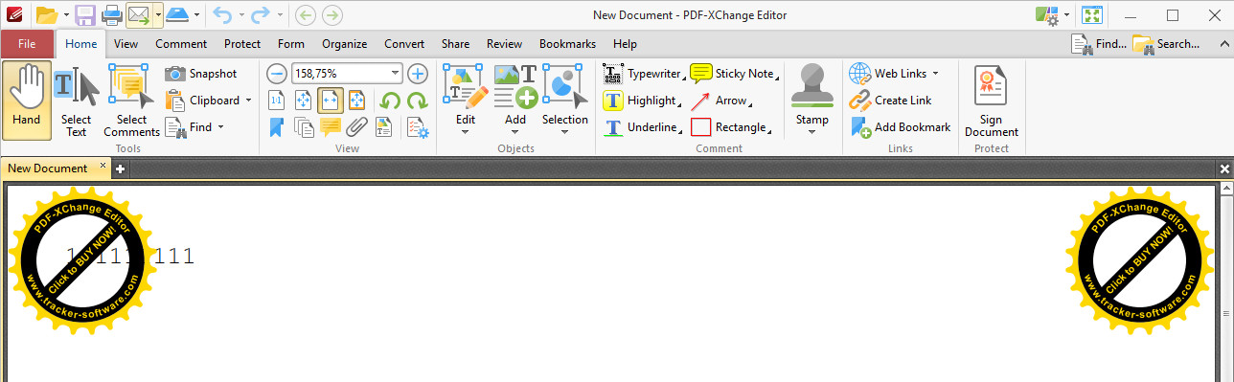This screenshot has width=1234, height=382.
Task: Expand the Undo history dropdown arrow
Action: pos(240,15)
